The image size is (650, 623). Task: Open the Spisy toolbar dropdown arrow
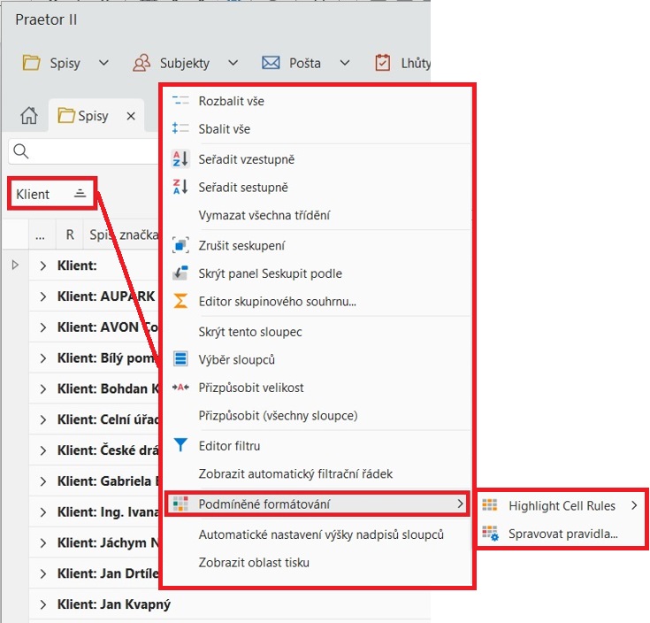click(103, 63)
